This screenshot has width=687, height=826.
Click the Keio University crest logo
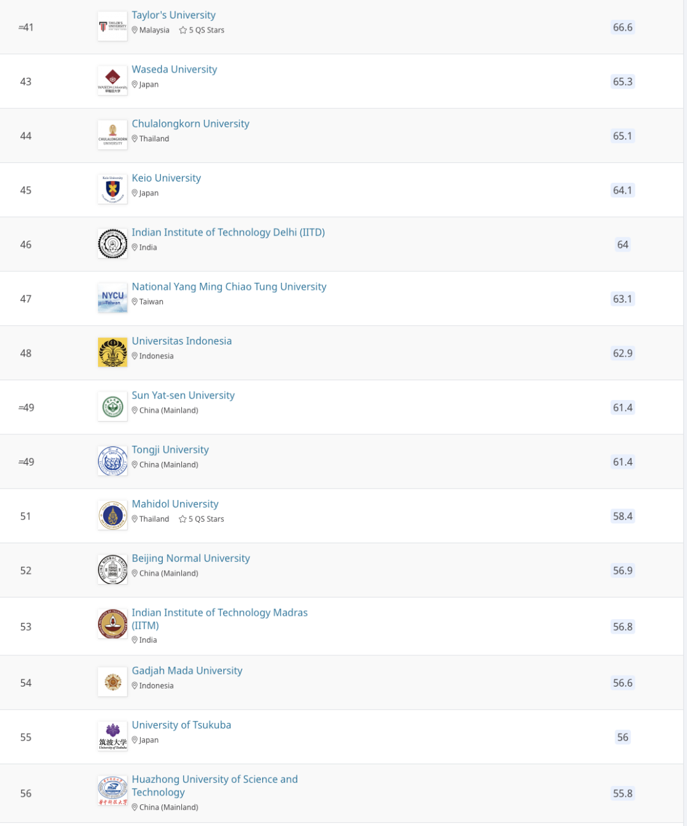113,189
